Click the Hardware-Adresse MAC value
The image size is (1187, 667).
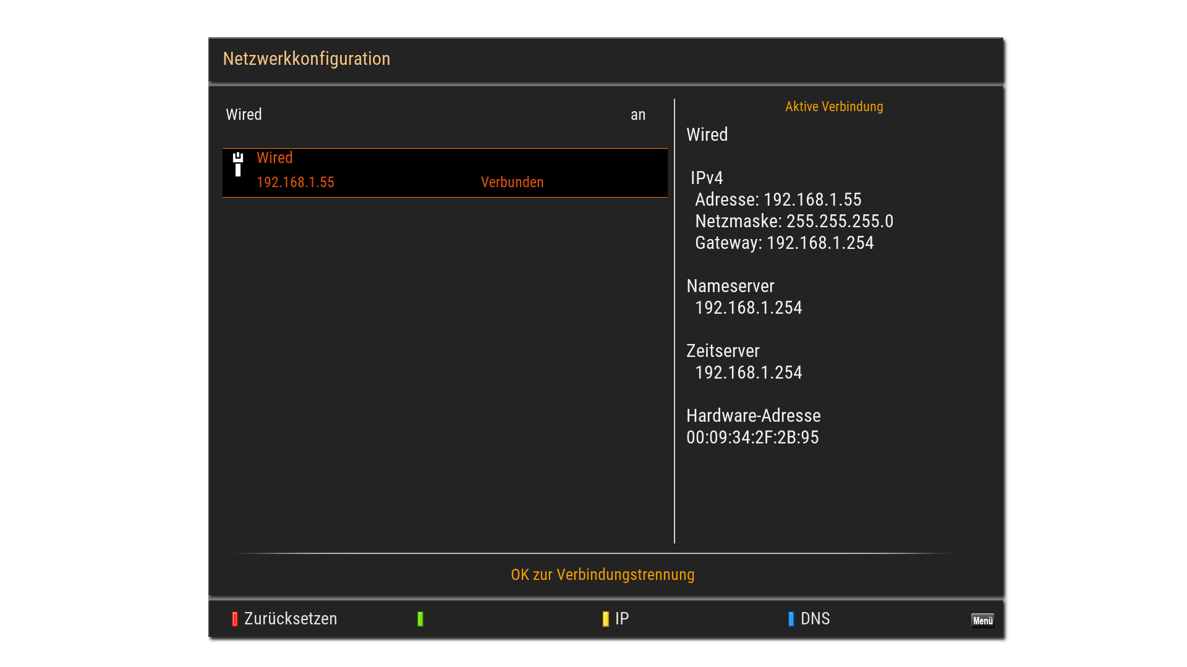752,437
